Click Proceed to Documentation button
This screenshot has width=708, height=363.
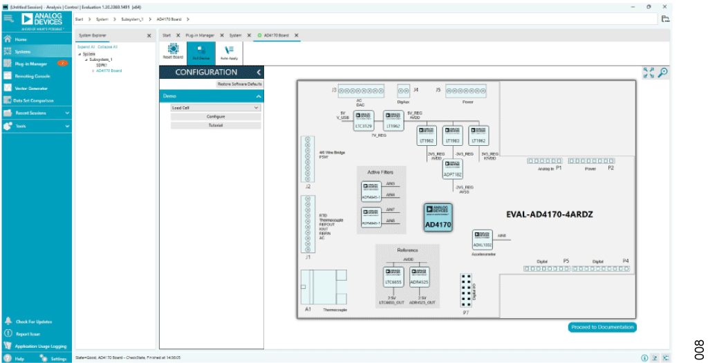[602, 327]
